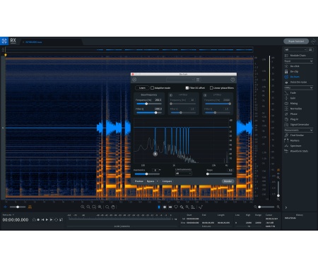Open the Find Similar tool
The height and width of the screenshot is (268, 318).
(297, 135)
